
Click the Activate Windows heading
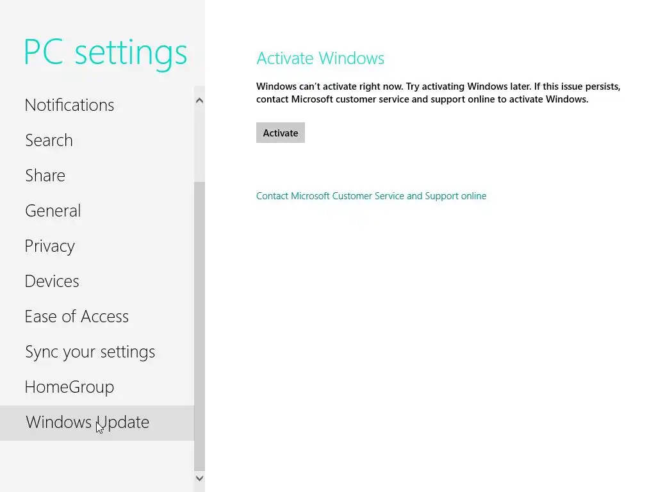point(320,58)
